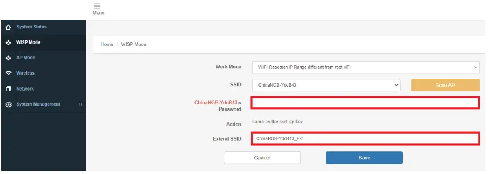Click the Extend SSID label

pos(227,139)
